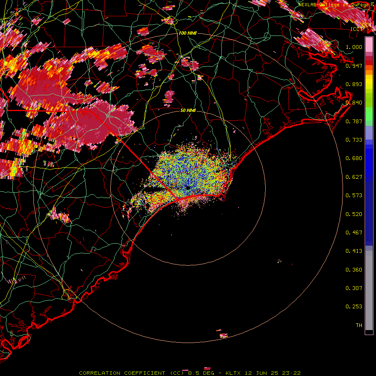Click the 50 NMI range ring label

(188, 110)
